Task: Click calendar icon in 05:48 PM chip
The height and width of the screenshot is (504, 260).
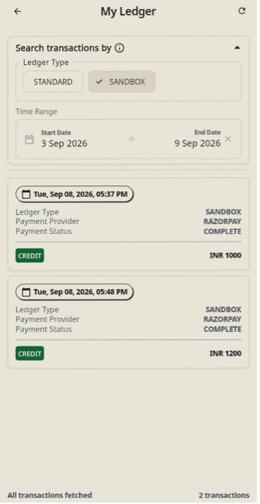Action: click(x=25, y=292)
